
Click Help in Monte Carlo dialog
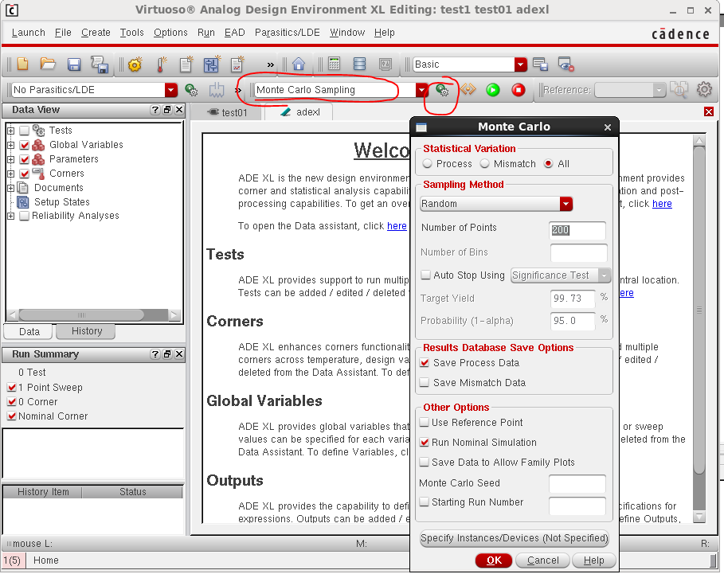click(593, 560)
